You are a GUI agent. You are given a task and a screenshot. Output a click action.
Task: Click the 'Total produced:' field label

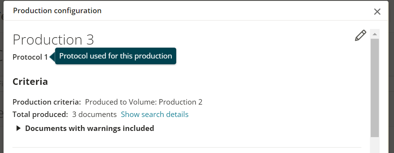40,114
